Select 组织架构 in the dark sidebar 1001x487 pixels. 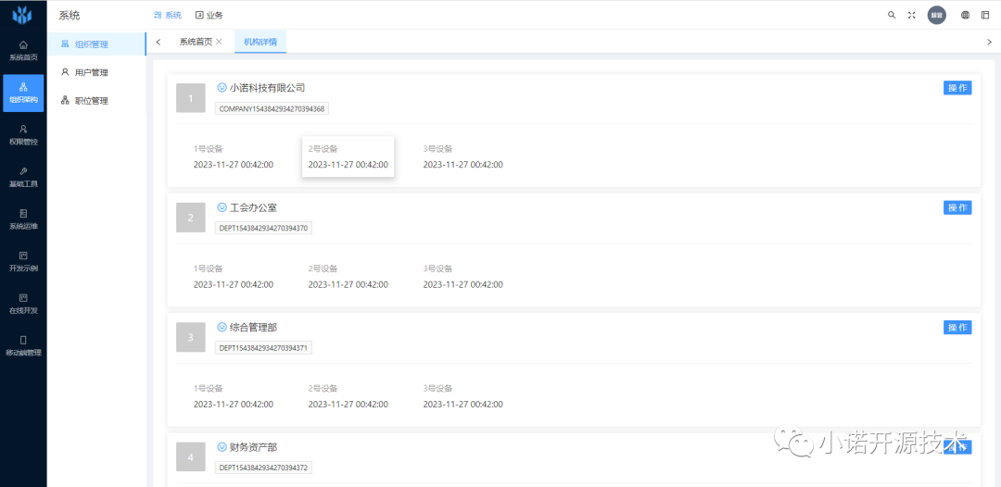tap(23, 94)
